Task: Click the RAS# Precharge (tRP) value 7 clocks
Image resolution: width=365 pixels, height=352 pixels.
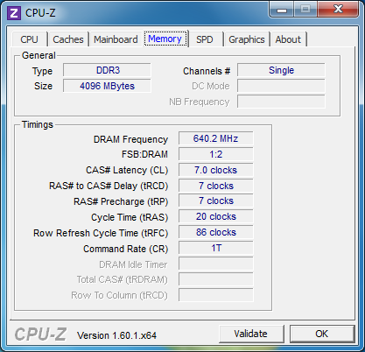Action: pyautogui.click(x=216, y=201)
